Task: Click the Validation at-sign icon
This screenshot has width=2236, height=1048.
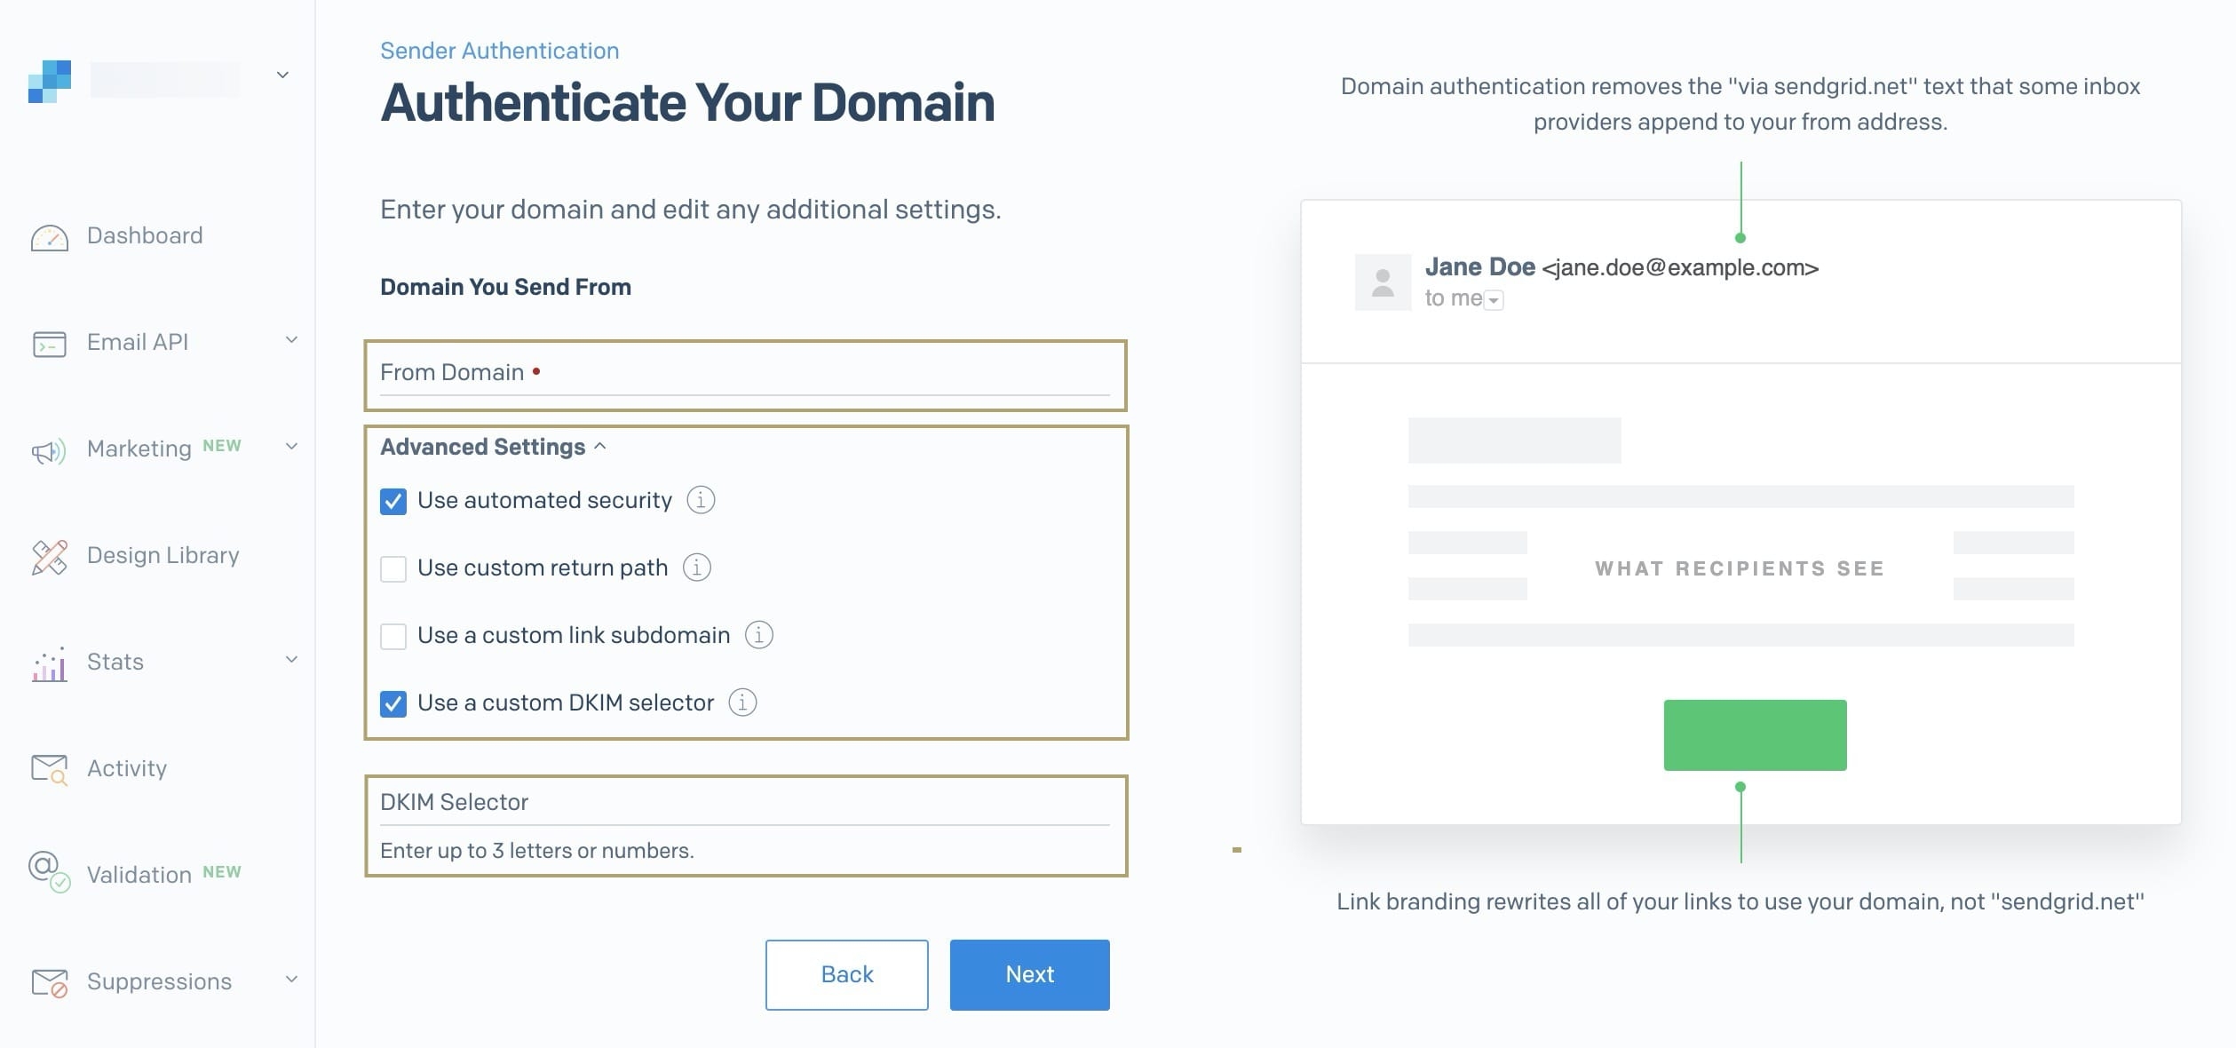Action: (x=50, y=871)
